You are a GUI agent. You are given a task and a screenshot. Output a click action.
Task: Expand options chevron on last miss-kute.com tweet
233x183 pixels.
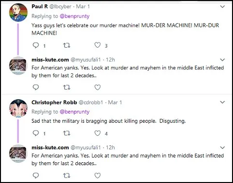222,147
